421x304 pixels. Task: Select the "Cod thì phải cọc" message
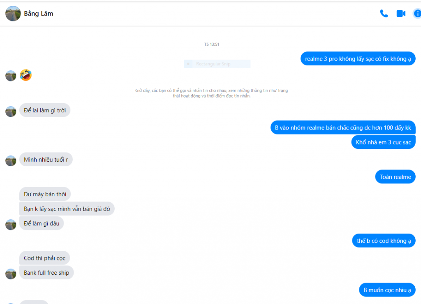[44, 258]
